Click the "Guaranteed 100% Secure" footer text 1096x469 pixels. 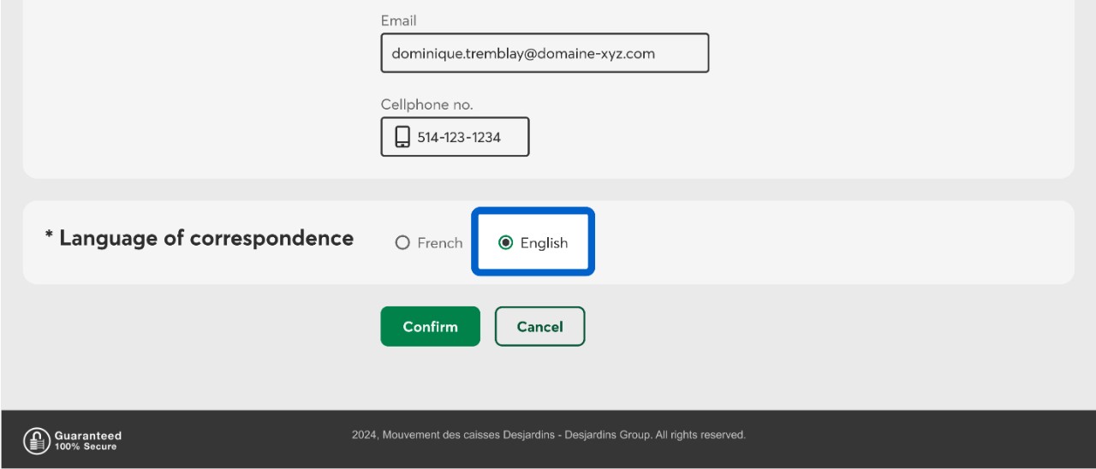[x=87, y=441]
